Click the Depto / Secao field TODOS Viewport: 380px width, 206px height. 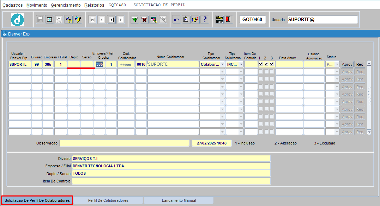point(171,173)
